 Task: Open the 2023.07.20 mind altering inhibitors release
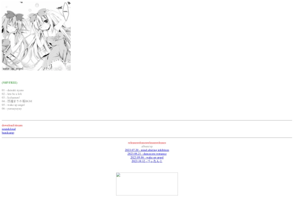pyautogui.click(x=147, y=150)
